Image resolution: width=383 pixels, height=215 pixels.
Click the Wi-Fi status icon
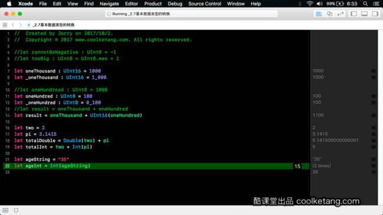pyautogui.click(x=310, y=4)
